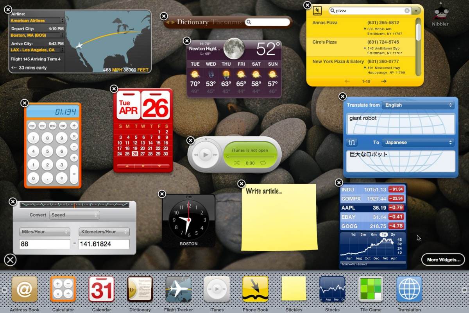The height and width of the screenshot is (313, 469).
Task: Open the Translate from English dropdown
Action: (x=418, y=105)
